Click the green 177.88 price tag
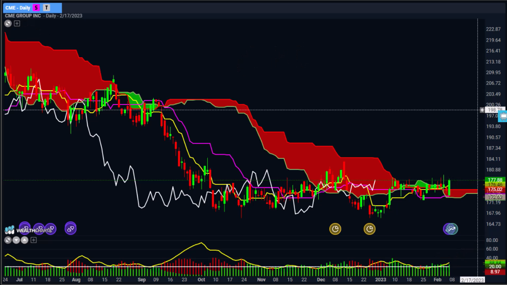 tap(495, 180)
